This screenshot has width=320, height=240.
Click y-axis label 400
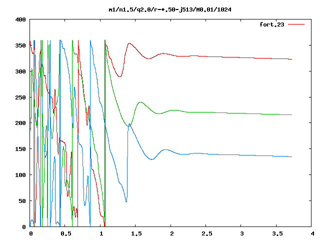20,20
